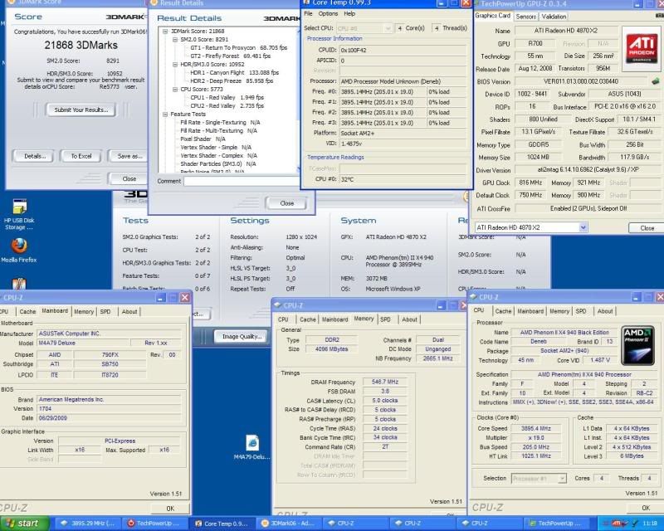The height and width of the screenshot is (531, 664).
Task: Collapse the CPU Score: 5773 tree node
Action: (x=175, y=90)
